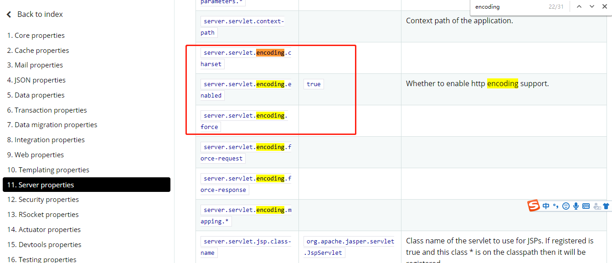Open the Sogou soft keyboard

586,206
